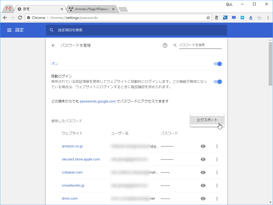Close the chrome://flags tab
This screenshot has width=273, height=205.
(x=113, y=9)
